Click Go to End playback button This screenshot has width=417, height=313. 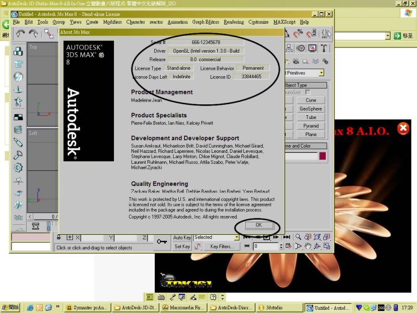(286, 237)
